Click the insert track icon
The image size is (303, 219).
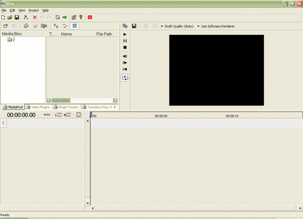tap(58, 115)
